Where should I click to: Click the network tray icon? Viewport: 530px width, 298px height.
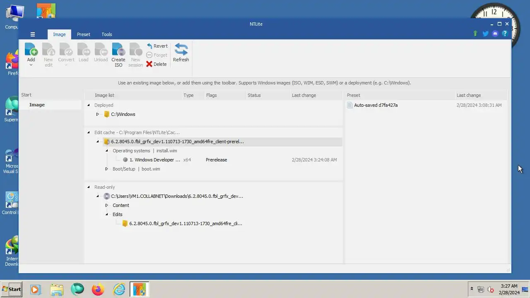pyautogui.click(x=481, y=289)
